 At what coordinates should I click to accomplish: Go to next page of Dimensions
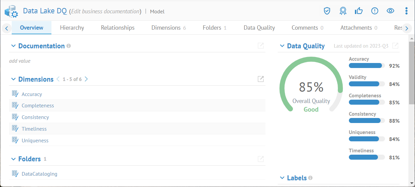point(86,79)
